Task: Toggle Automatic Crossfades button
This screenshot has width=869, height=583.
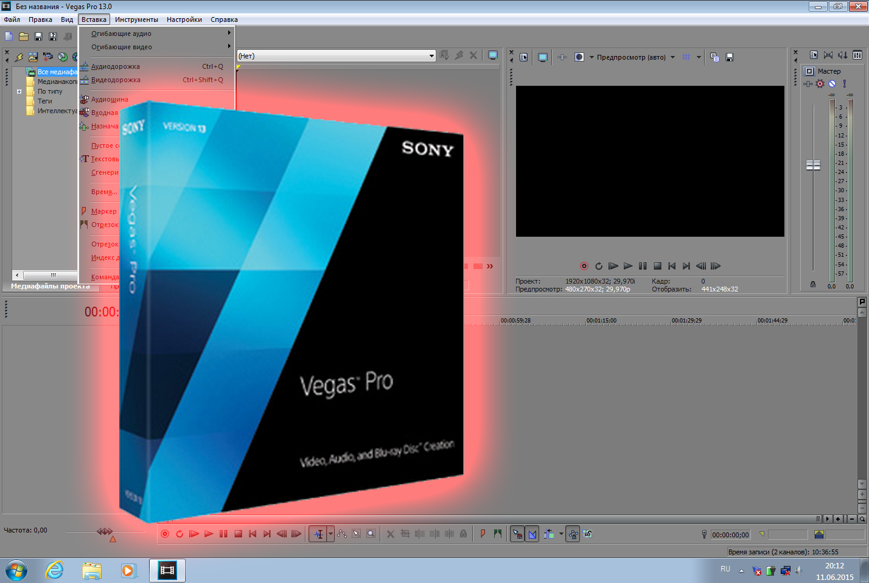Action: 532,534
